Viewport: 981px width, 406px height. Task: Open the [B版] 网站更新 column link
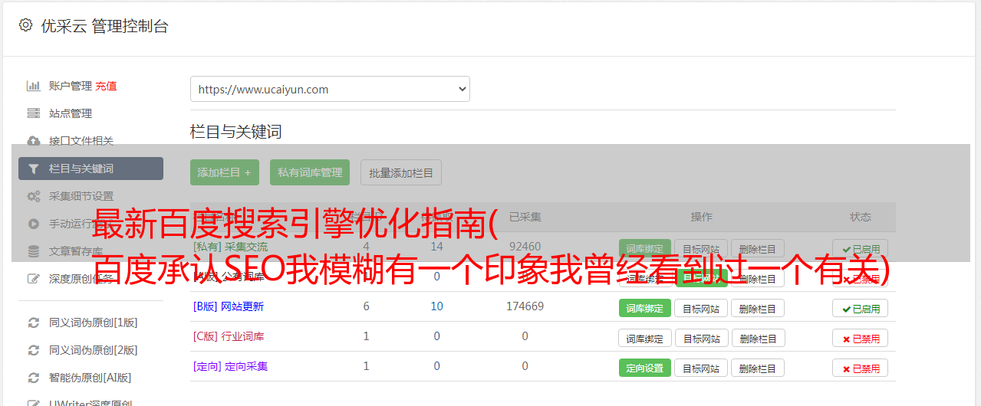(229, 306)
